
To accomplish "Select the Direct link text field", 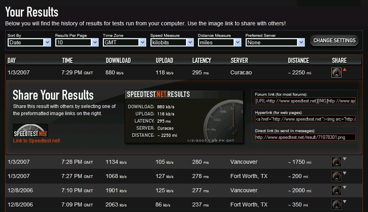I will 305,137.
